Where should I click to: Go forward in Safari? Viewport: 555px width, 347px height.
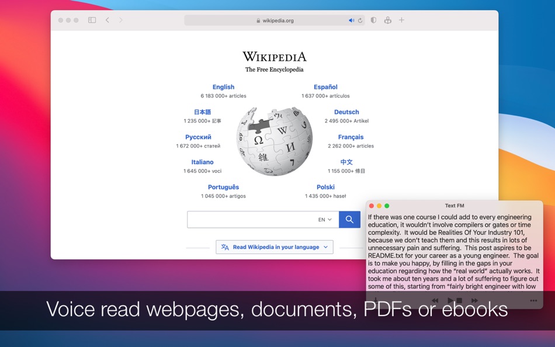tap(121, 20)
